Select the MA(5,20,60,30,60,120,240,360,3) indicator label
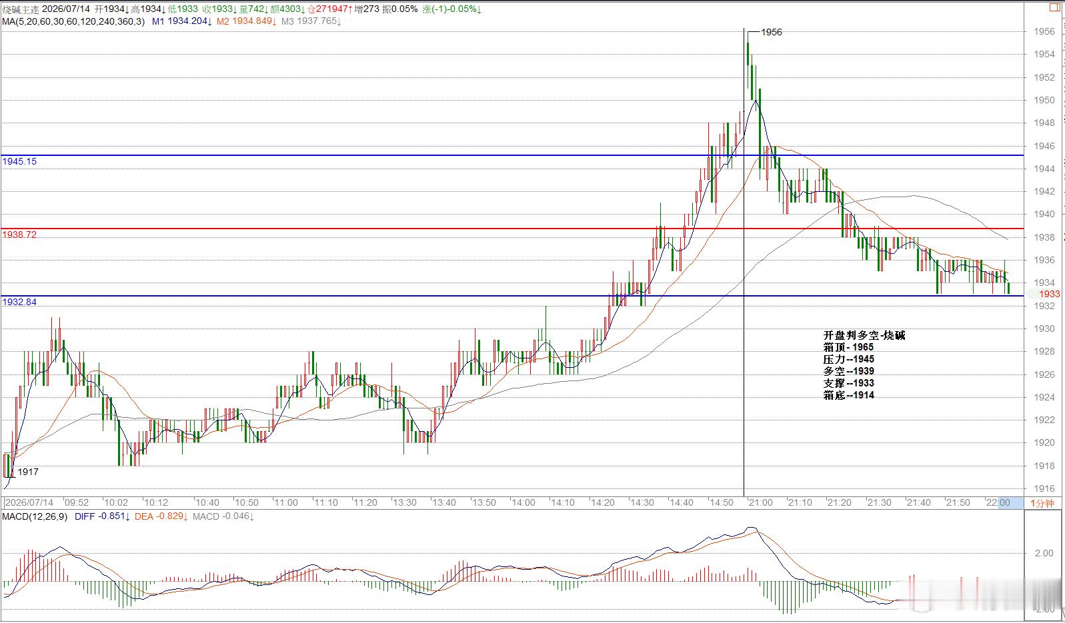This screenshot has height=623, width=1065. (73, 21)
